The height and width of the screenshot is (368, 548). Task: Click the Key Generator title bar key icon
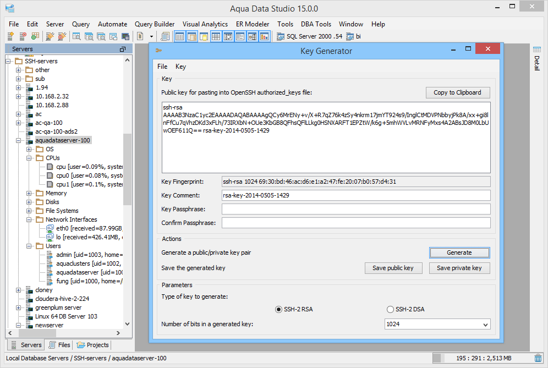(x=158, y=51)
